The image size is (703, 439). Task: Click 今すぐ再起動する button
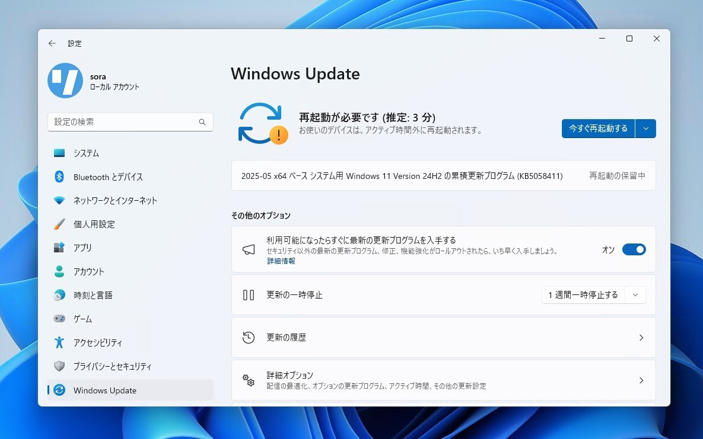[x=598, y=129]
